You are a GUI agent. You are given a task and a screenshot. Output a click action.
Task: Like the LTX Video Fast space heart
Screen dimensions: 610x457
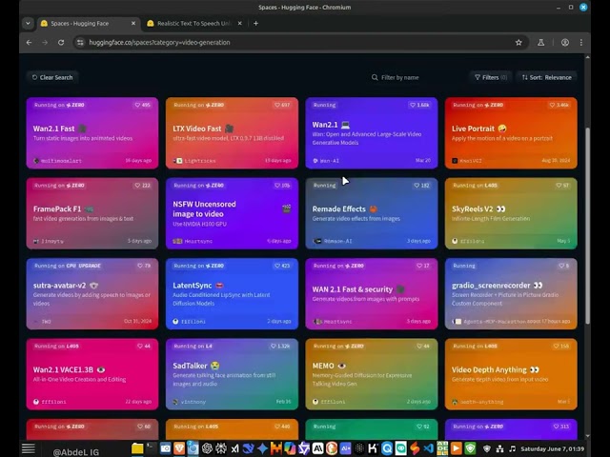tap(282, 105)
